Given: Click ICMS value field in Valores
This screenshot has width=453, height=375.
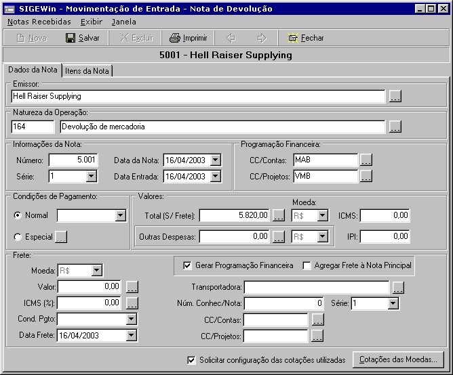Looking at the screenshot, I should tap(385, 215).
